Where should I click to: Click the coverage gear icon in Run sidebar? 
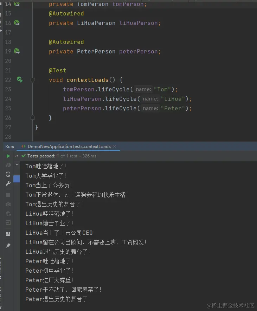coord(8,214)
